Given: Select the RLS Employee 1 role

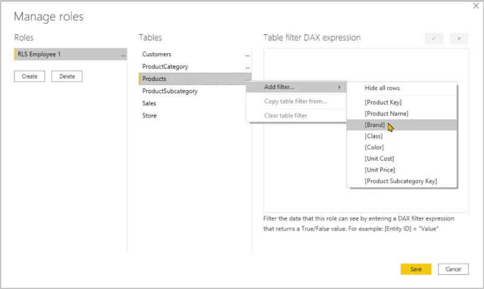Looking at the screenshot, I should pyautogui.click(x=70, y=54).
